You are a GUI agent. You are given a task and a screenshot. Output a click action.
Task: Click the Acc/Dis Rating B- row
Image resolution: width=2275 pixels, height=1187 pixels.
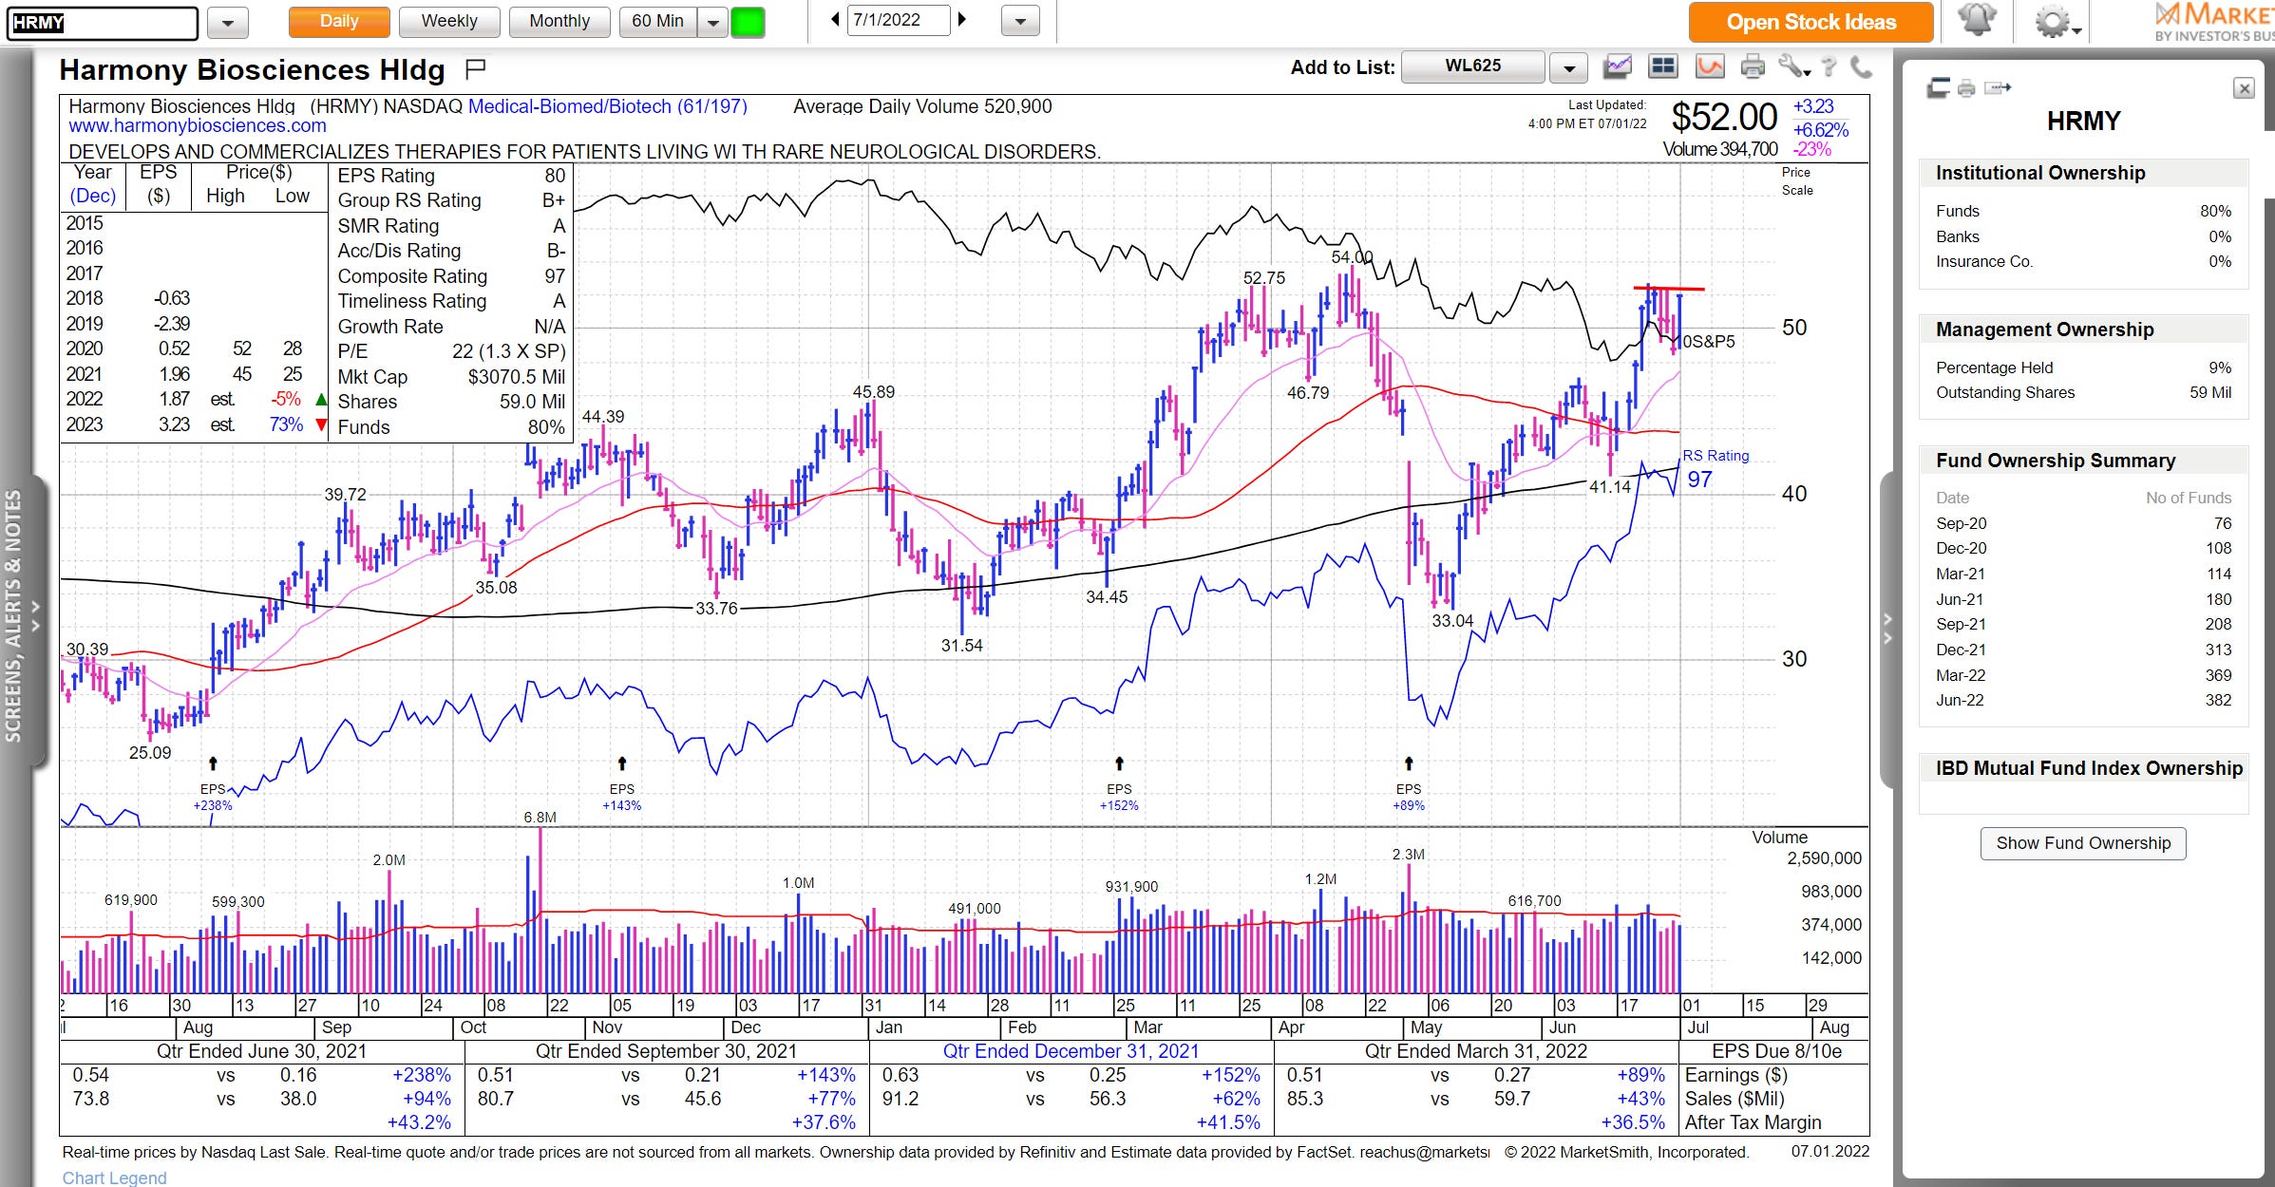[451, 251]
